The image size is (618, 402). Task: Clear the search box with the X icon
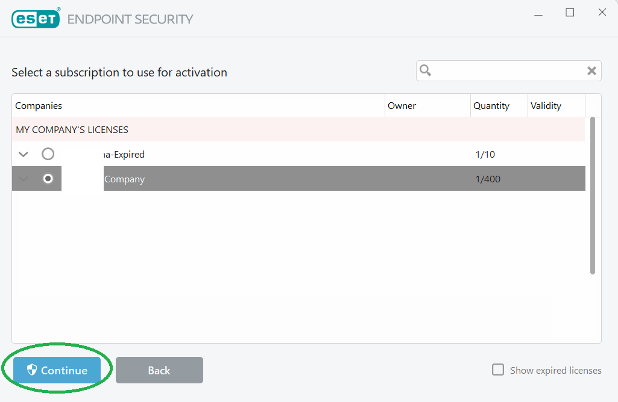pos(592,71)
